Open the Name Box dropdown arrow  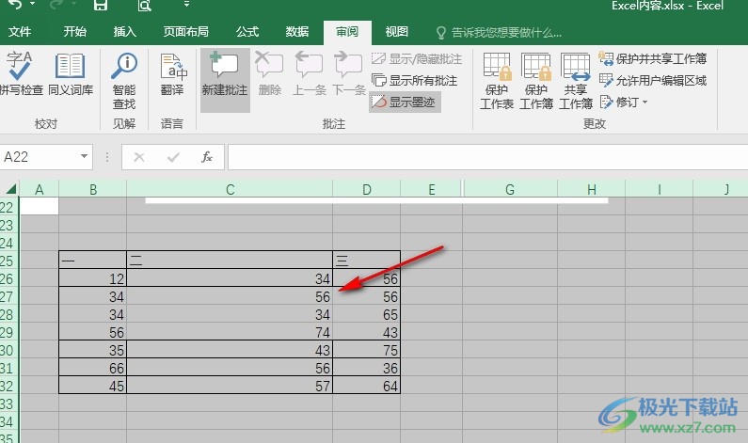coord(85,157)
